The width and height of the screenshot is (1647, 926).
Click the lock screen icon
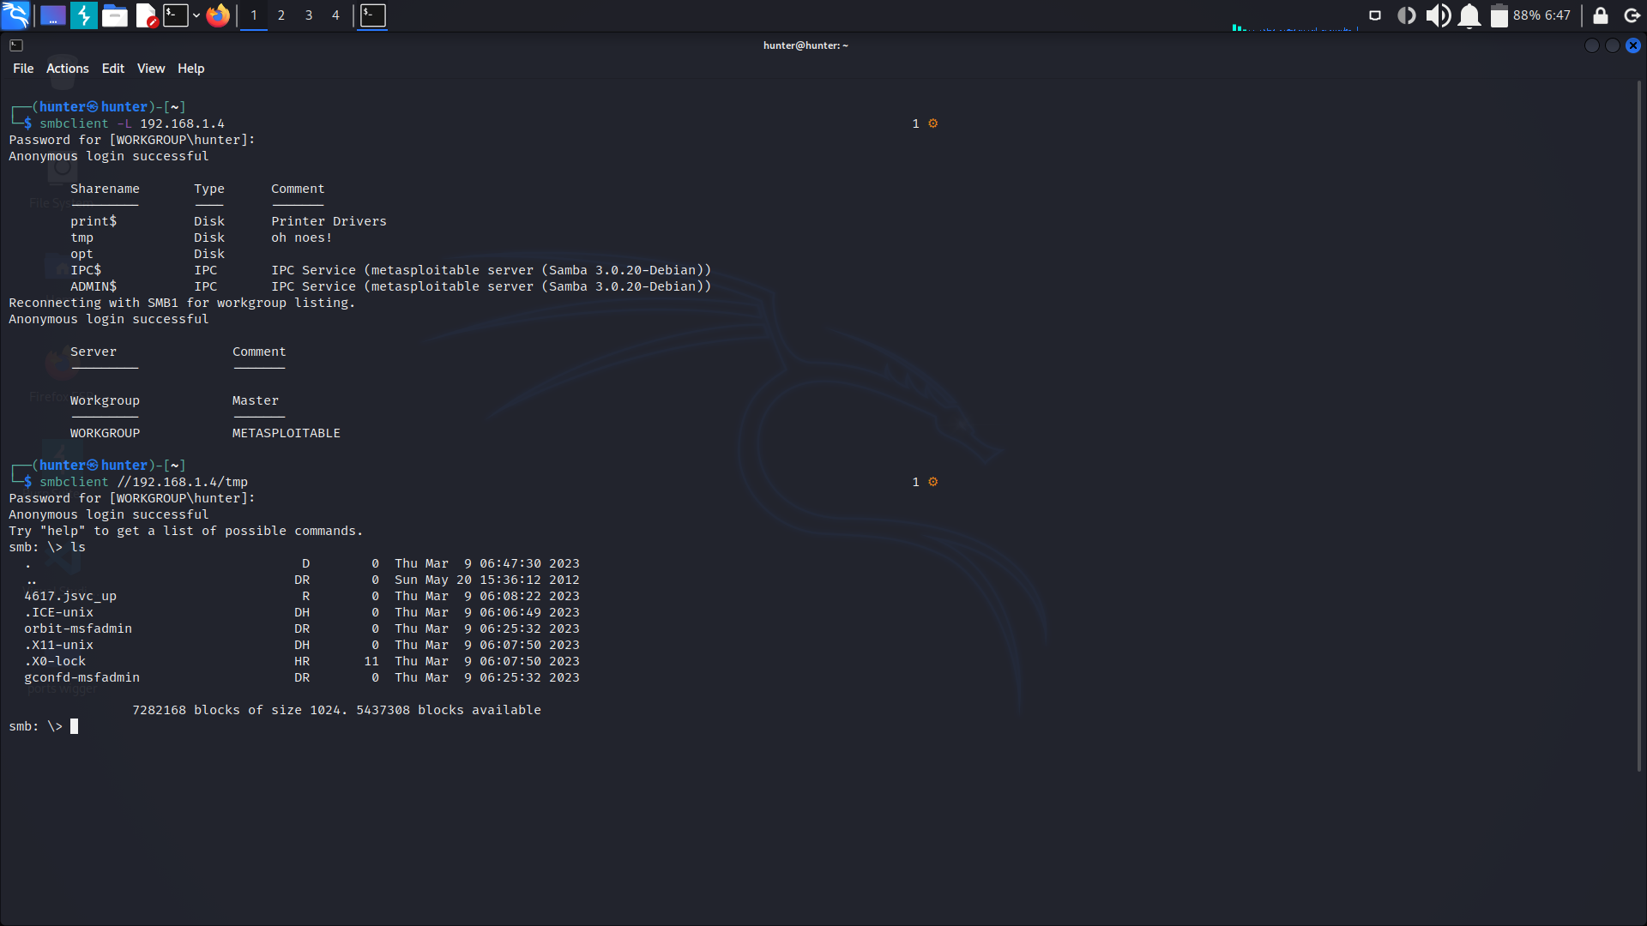click(x=1601, y=15)
